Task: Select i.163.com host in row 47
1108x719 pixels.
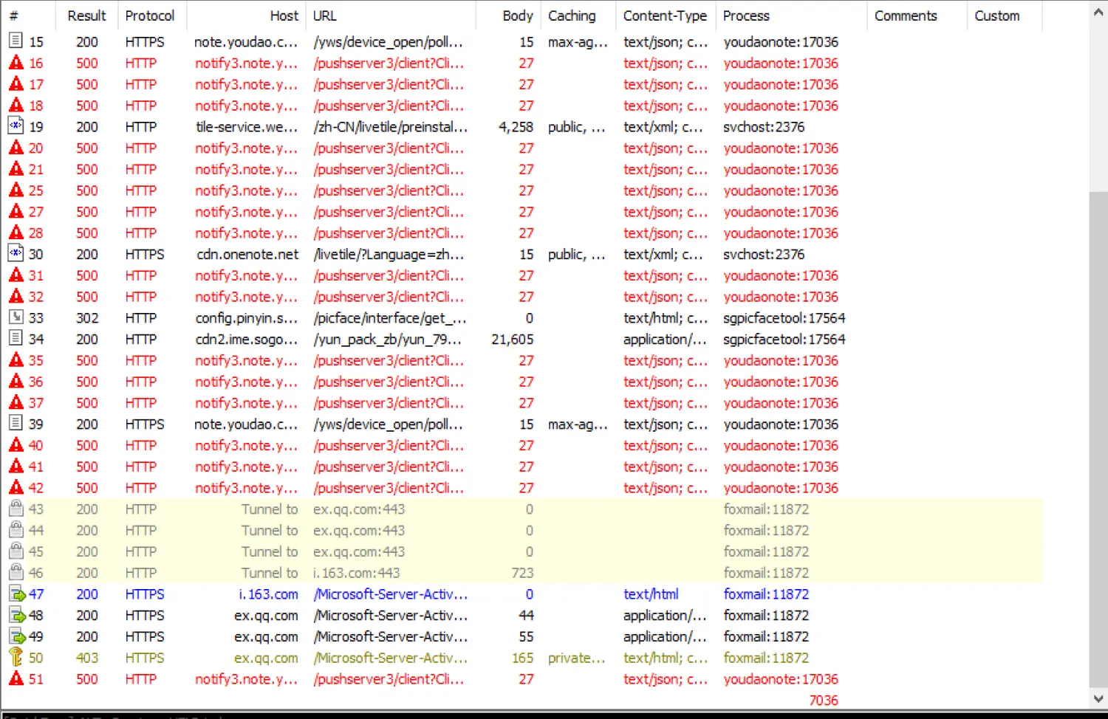Action: tap(269, 594)
